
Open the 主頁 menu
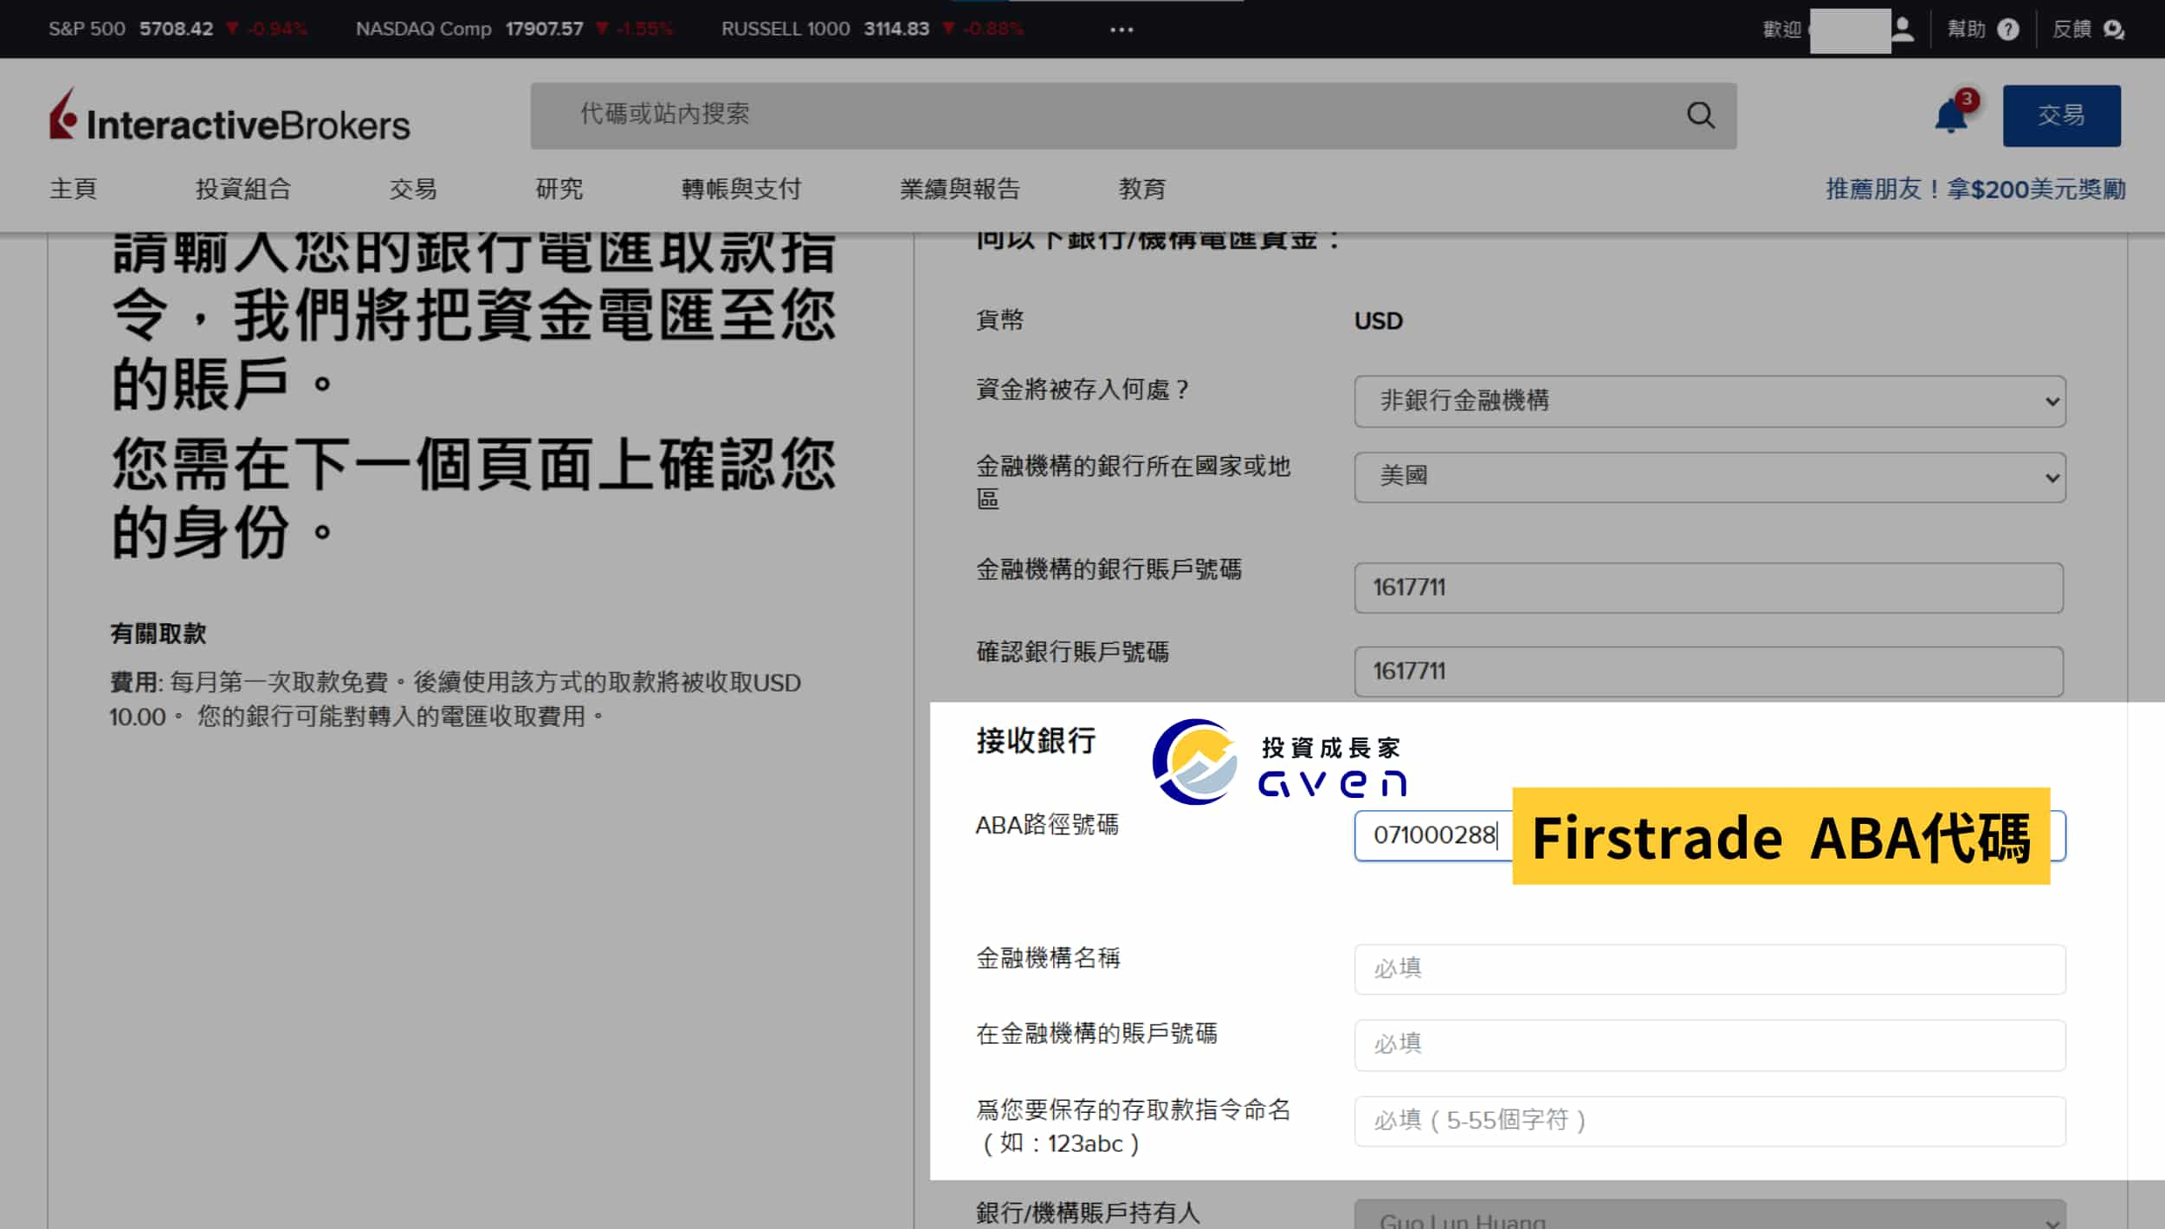coord(73,189)
